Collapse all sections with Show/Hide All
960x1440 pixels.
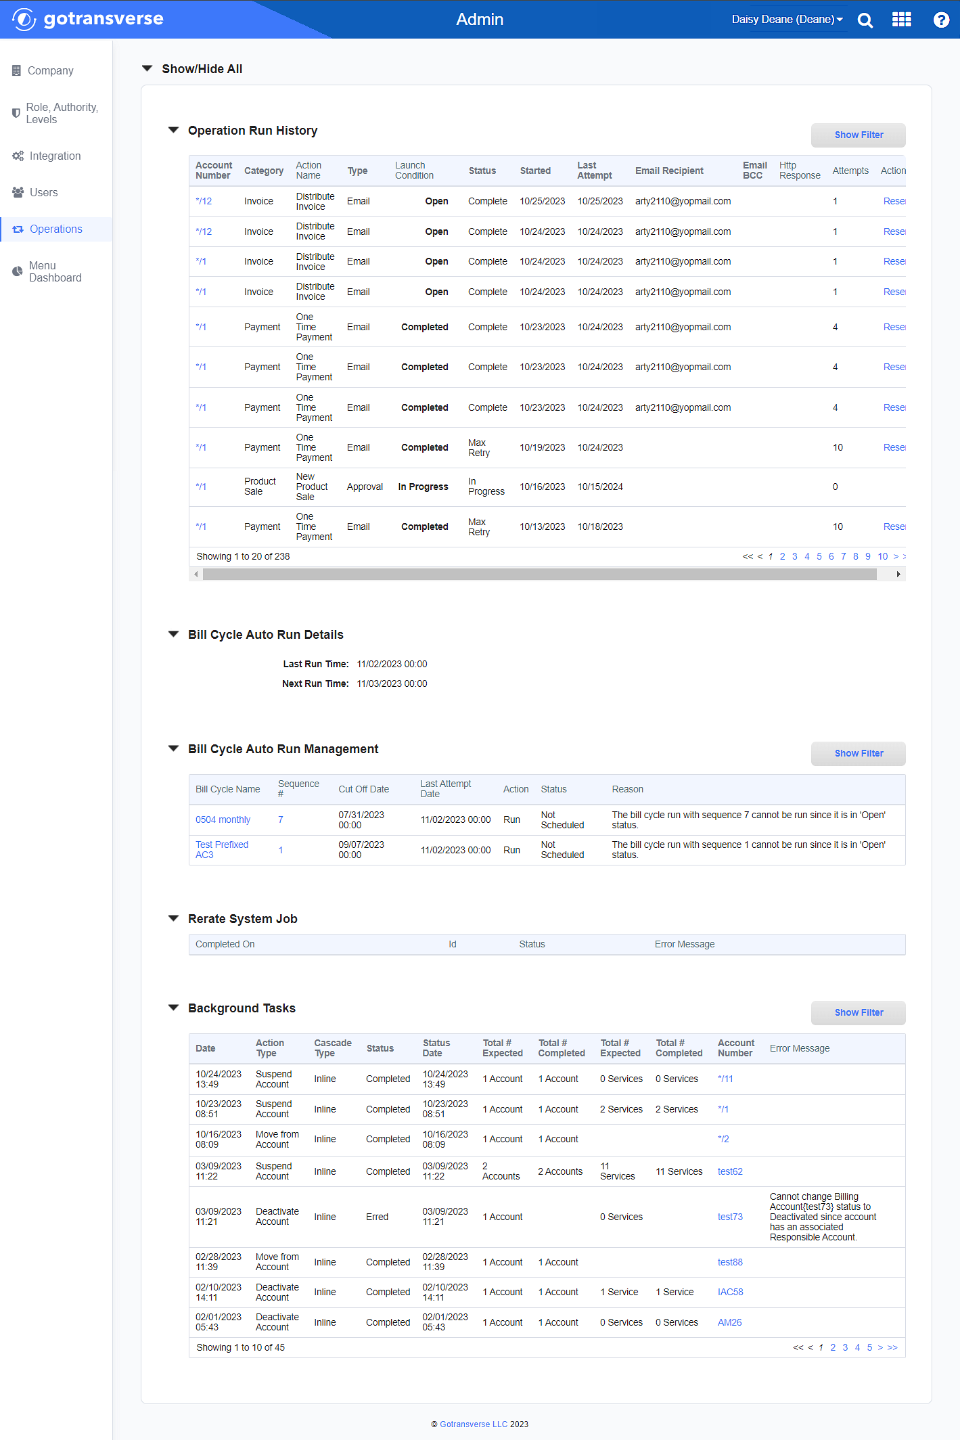coord(147,68)
